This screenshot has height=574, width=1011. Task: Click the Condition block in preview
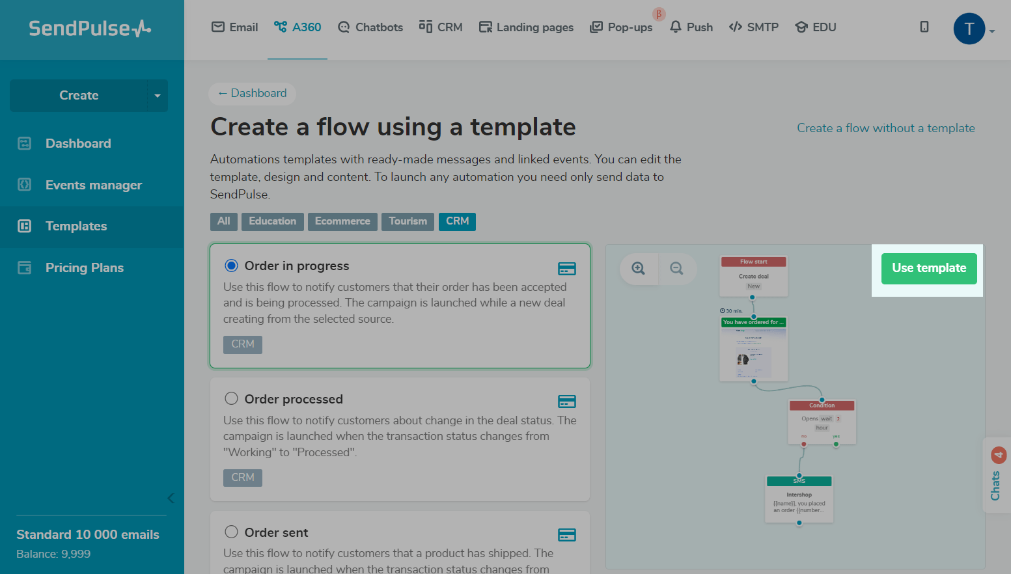point(822,422)
